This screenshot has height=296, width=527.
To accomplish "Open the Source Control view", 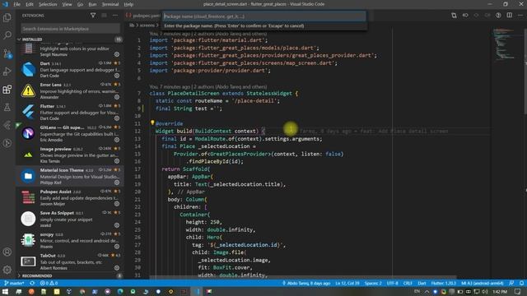I will (x=7, y=53).
